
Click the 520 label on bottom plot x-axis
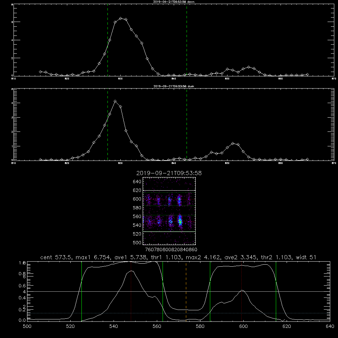pos(70,326)
